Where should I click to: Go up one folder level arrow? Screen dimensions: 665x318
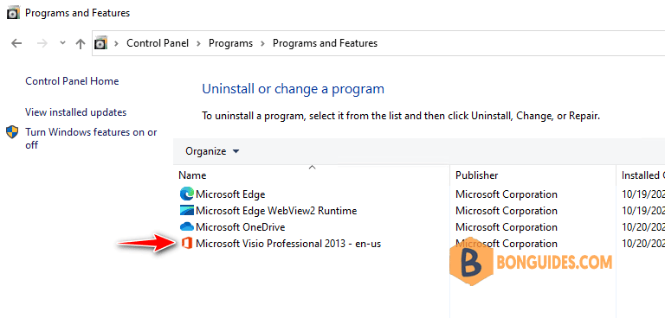[x=81, y=43]
